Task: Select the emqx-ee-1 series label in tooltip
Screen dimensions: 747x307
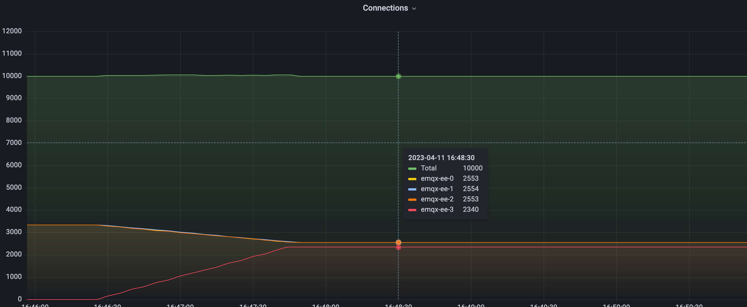Action: pyautogui.click(x=437, y=189)
